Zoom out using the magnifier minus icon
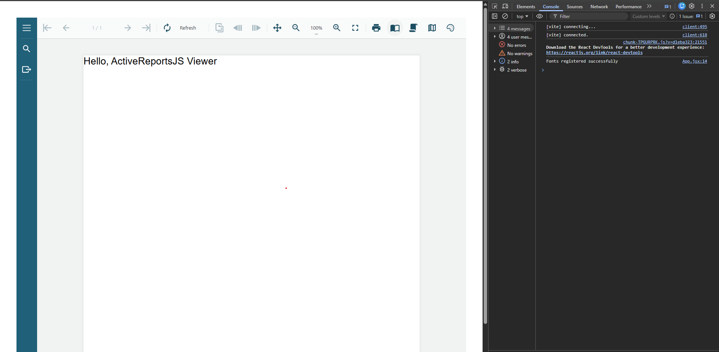This screenshot has height=352, width=719. [296, 28]
